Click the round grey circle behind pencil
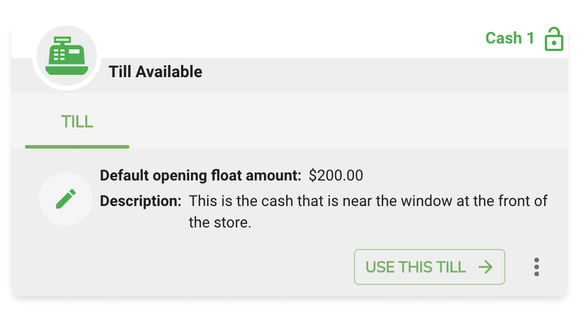Viewport: 586px width, 318px height. (x=66, y=199)
